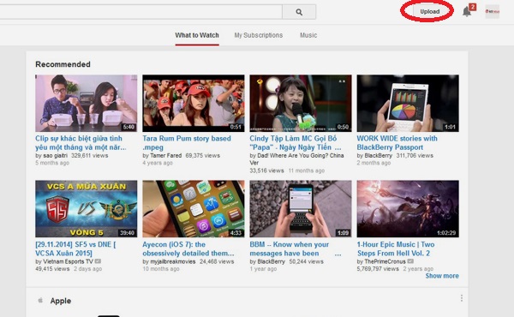This screenshot has height=317, width=514.
Task: Play the BlackBerry Passport thumbnail
Action: click(408, 104)
